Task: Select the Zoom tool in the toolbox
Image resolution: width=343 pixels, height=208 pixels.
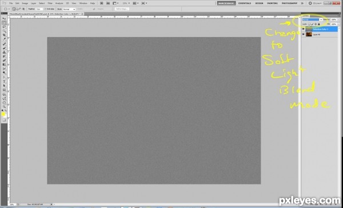Action: (x=4, y=106)
